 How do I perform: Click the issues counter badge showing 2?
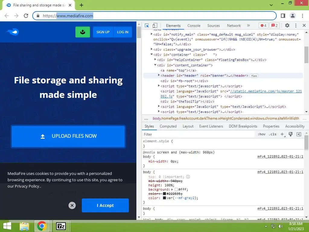click(x=275, y=25)
